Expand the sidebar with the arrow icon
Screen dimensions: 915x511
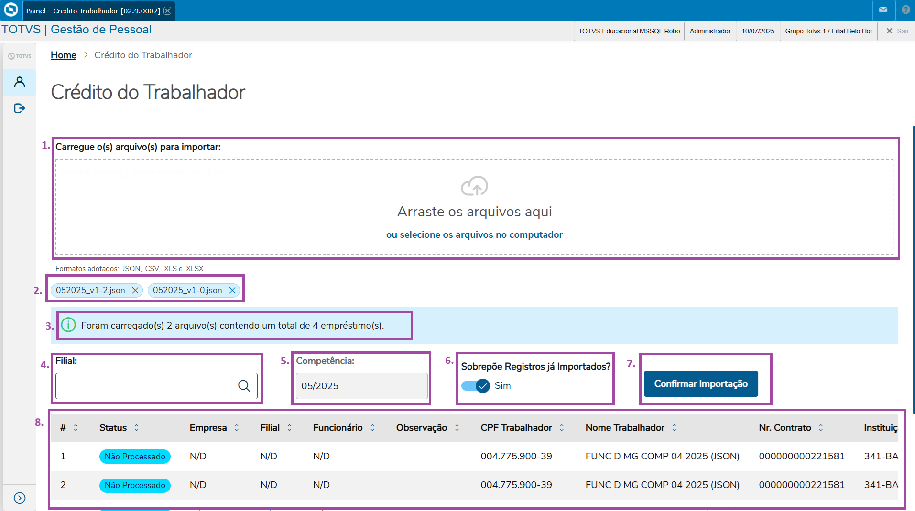point(20,498)
